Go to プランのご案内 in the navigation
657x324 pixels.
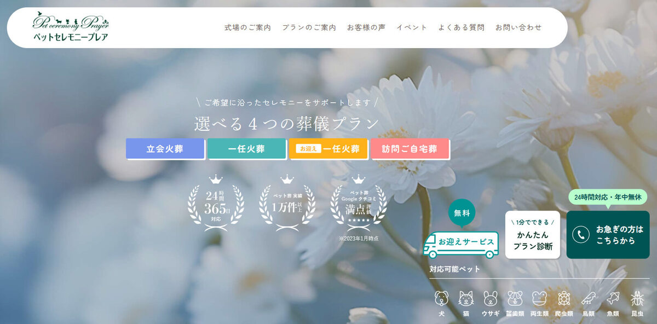click(x=309, y=27)
